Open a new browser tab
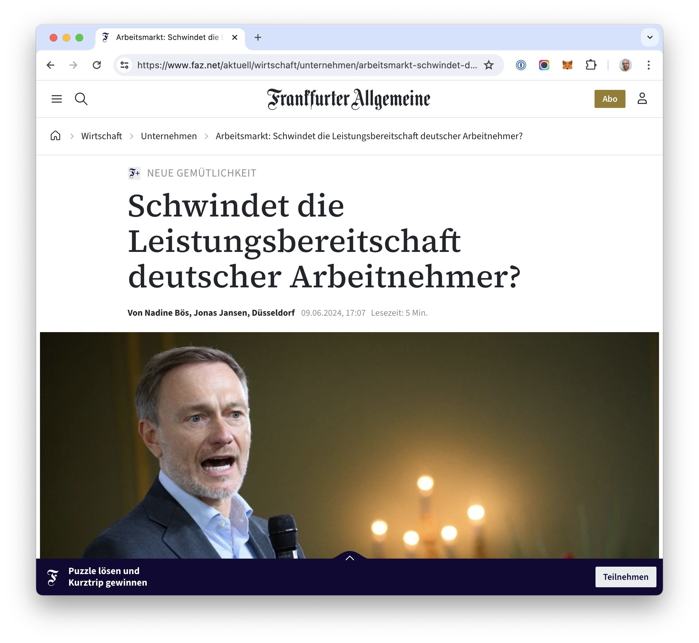This screenshot has width=699, height=643. (258, 38)
